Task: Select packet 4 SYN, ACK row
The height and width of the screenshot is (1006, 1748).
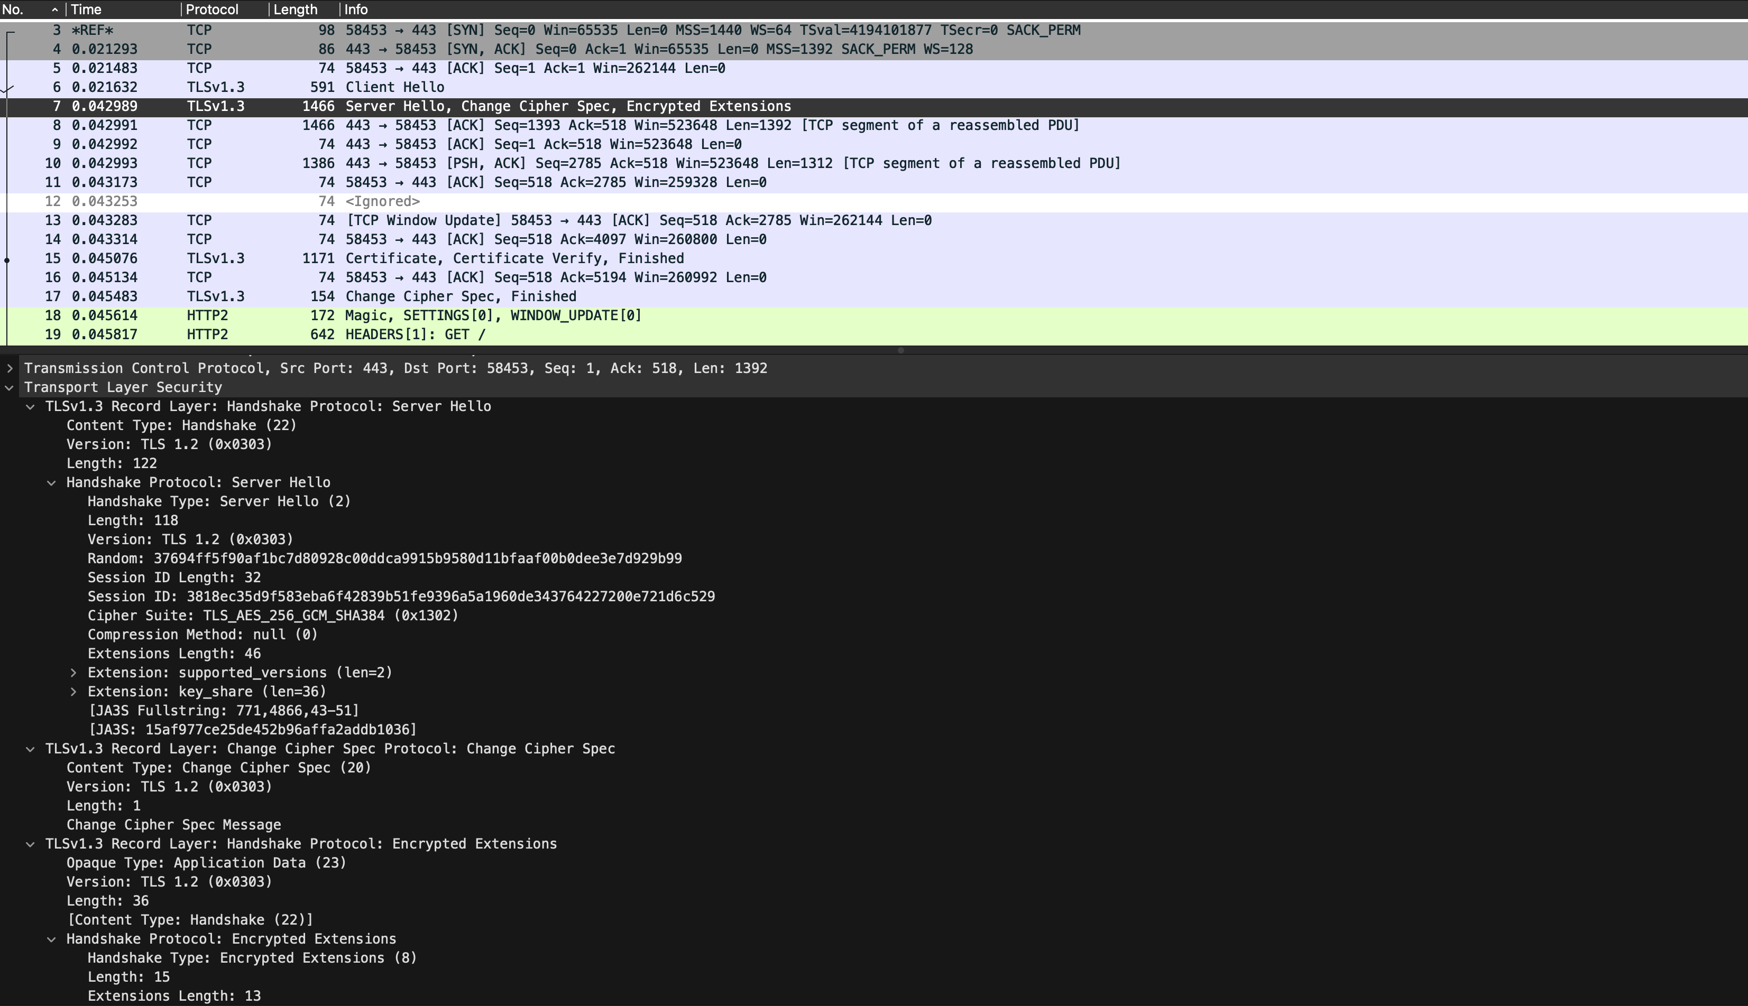Action: pyautogui.click(x=874, y=50)
